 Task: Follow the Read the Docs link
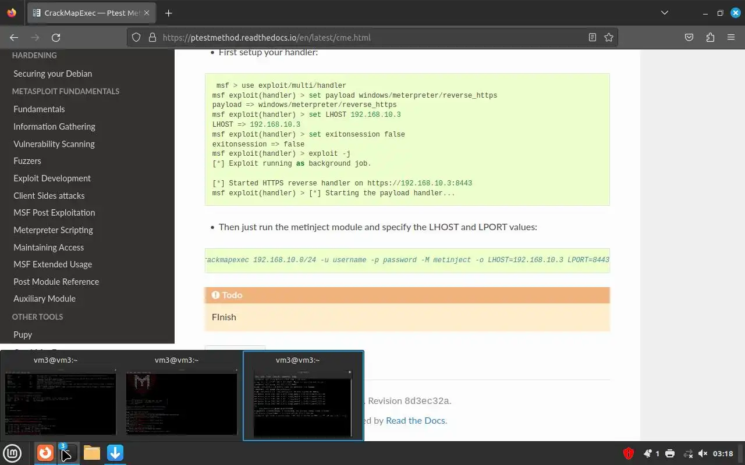coord(416,421)
